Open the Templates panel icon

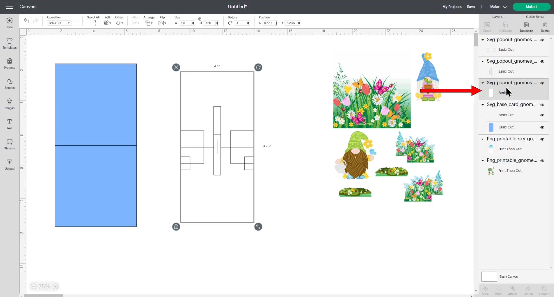pyautogui.click(x=9, y=43)
